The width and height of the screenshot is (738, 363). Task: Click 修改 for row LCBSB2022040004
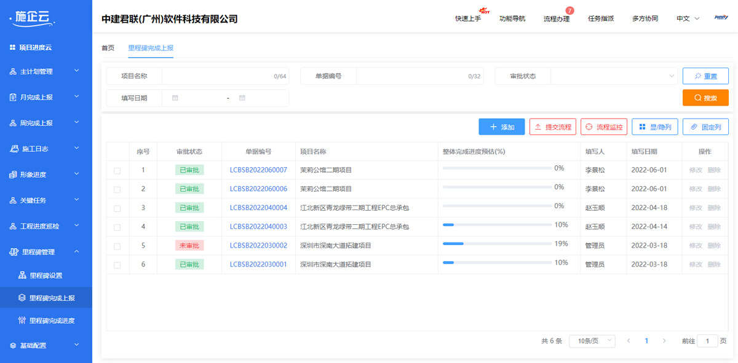[696, 208]
